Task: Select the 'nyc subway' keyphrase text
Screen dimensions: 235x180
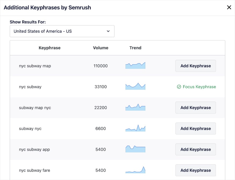Action: point(30,87)
